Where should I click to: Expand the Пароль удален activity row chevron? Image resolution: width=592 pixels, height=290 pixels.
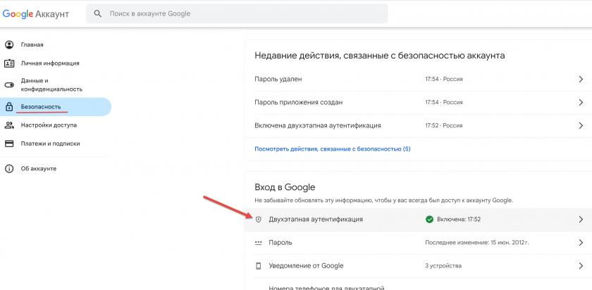click(x=580, y=80)
